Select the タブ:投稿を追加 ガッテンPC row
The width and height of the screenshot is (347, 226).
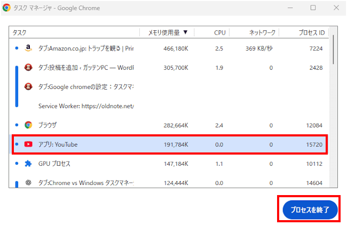[169, 67]
